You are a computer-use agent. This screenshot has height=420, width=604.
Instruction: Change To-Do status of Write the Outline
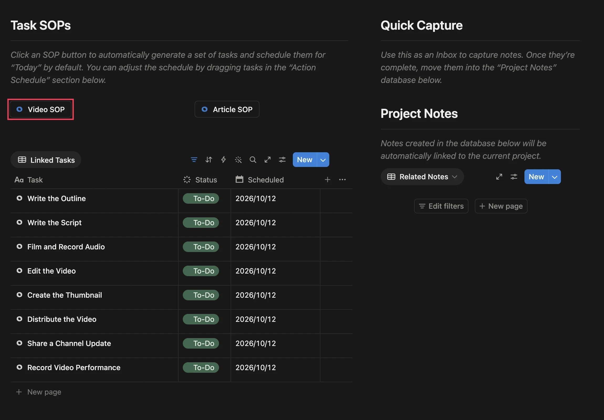click(201, 198)
